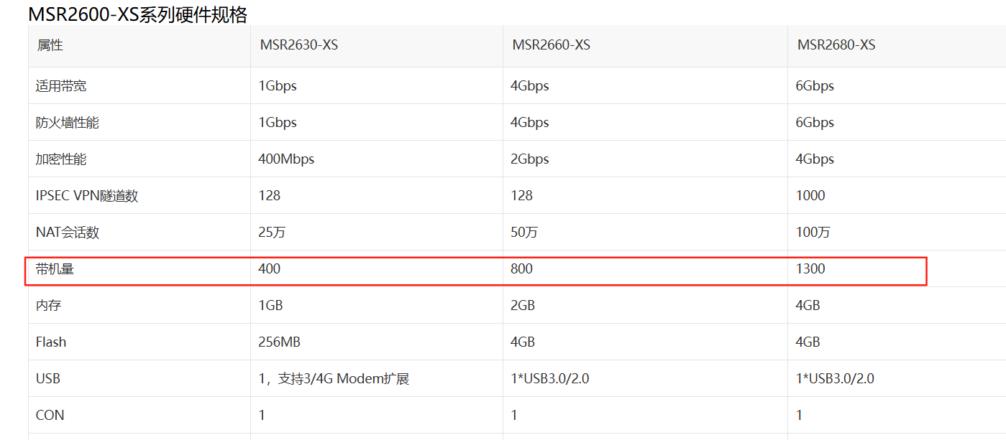1006x440 pixels.
Task: Click the highlighted "带机量" row label
Action: pos(55,269)
